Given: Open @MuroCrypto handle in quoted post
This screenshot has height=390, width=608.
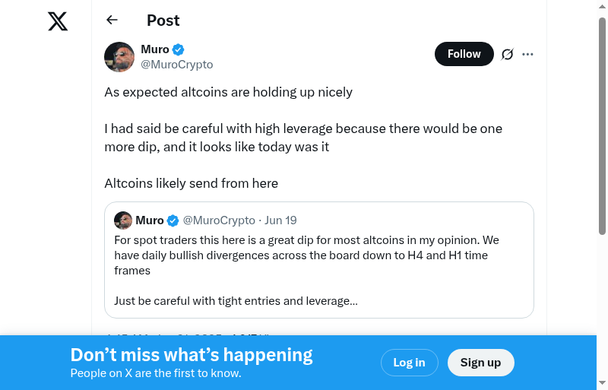Looking at the screenshot, I should click(x=219, y=220).
